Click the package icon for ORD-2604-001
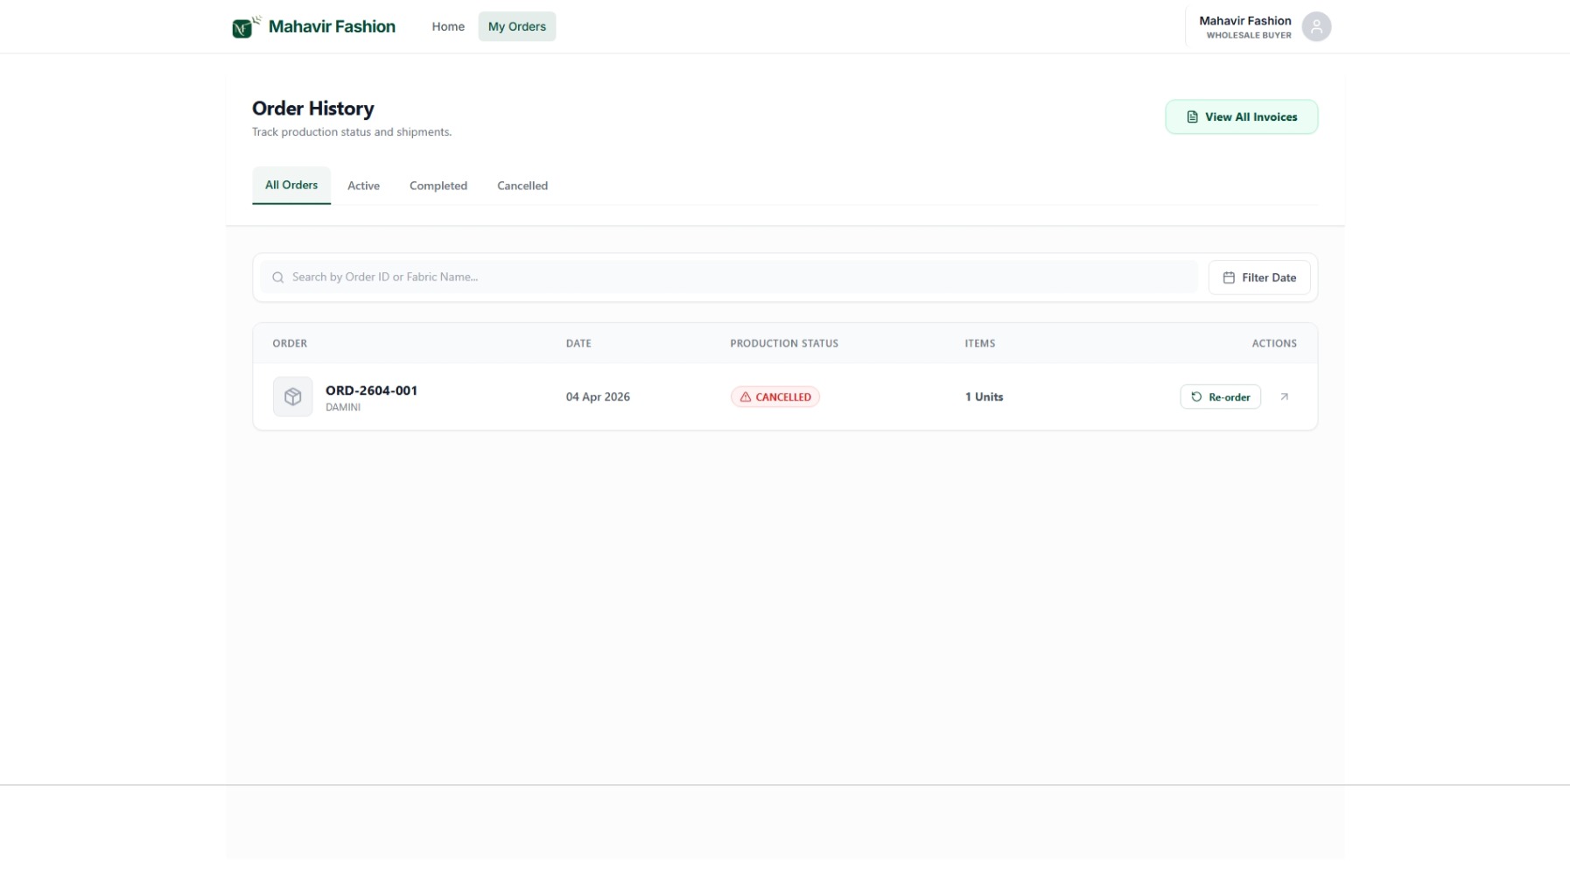 coord(292,397)
